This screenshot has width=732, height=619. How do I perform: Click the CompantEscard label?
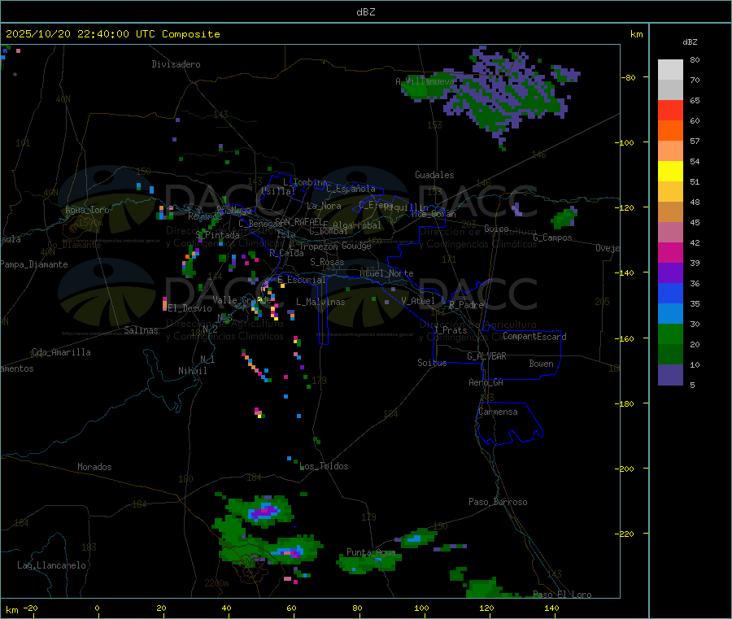[x=534, y=337]
